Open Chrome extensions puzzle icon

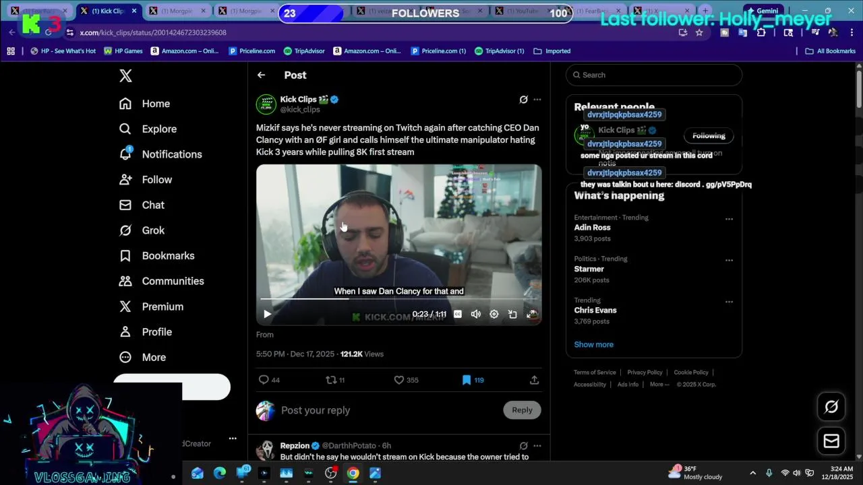click(761, 32)
